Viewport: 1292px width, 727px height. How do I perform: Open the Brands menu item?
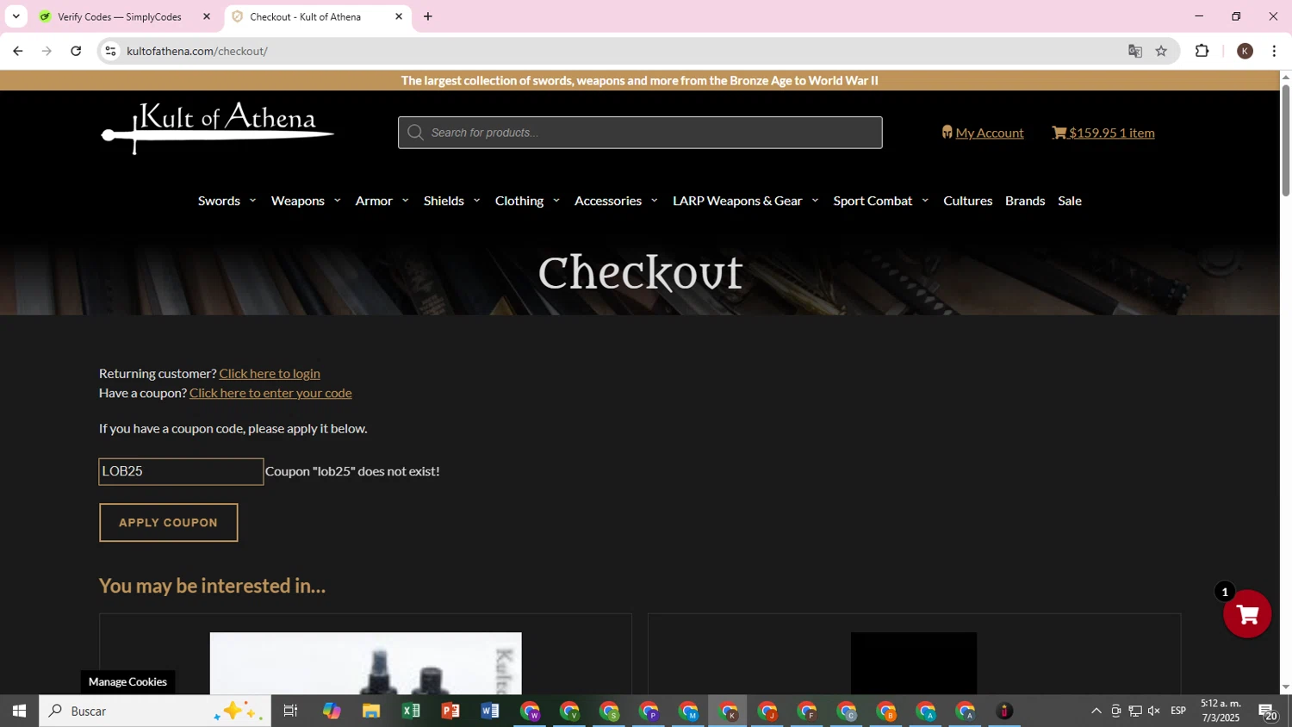coord(1025,201)
